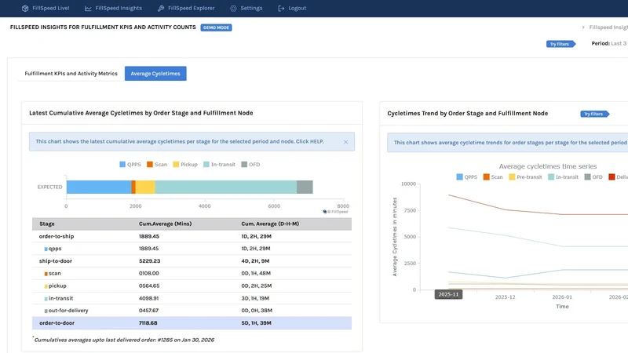Toggle Pickup legend in cumulative bar chart
628x353 pixels.
point(185,165)
